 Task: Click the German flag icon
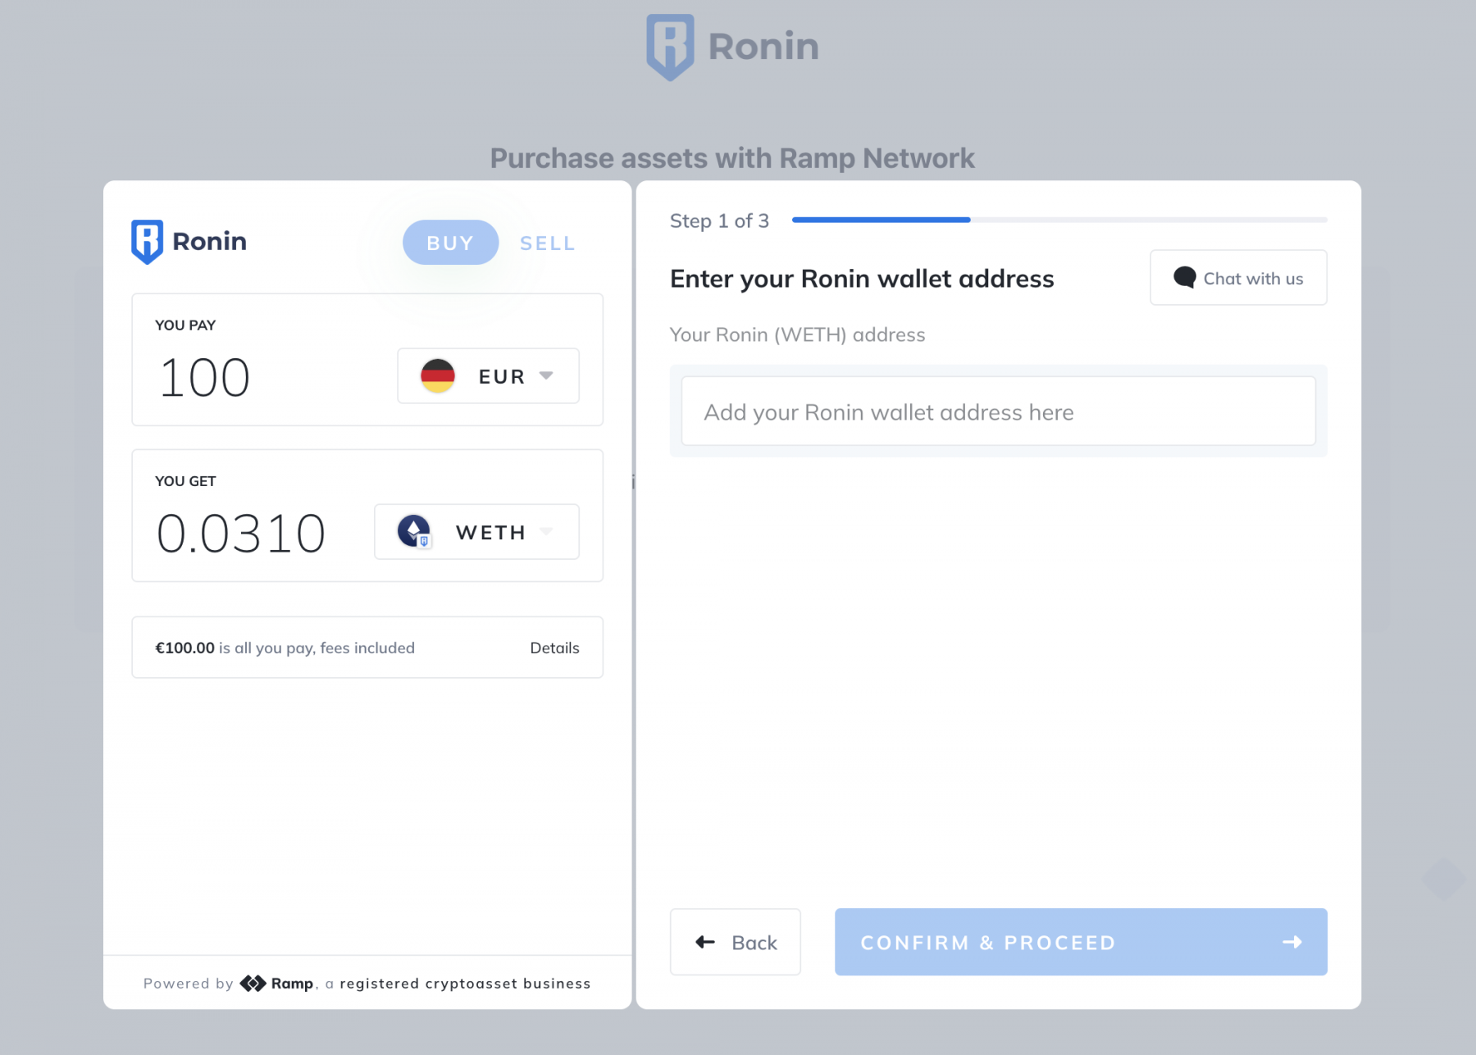(438, 376)
